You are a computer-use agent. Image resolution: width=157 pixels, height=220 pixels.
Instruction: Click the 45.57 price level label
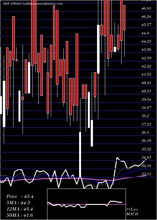[x=146, y=25]
